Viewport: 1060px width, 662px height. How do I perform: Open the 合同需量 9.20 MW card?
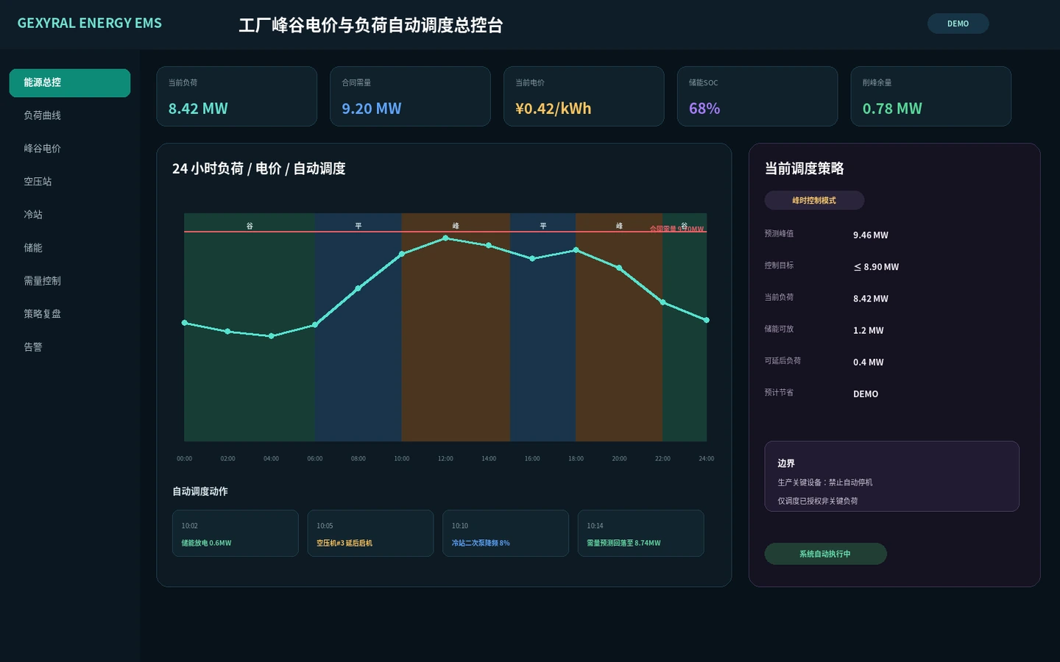[x=410, y=96]
